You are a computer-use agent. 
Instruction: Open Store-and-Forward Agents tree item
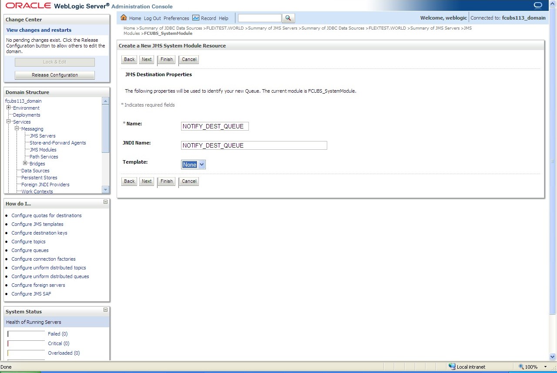point(58,143)
